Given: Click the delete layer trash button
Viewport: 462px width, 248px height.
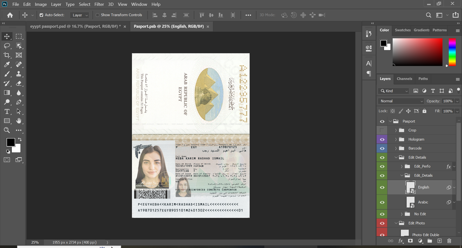Looking at the screenshot, I should tap(449, 241).
